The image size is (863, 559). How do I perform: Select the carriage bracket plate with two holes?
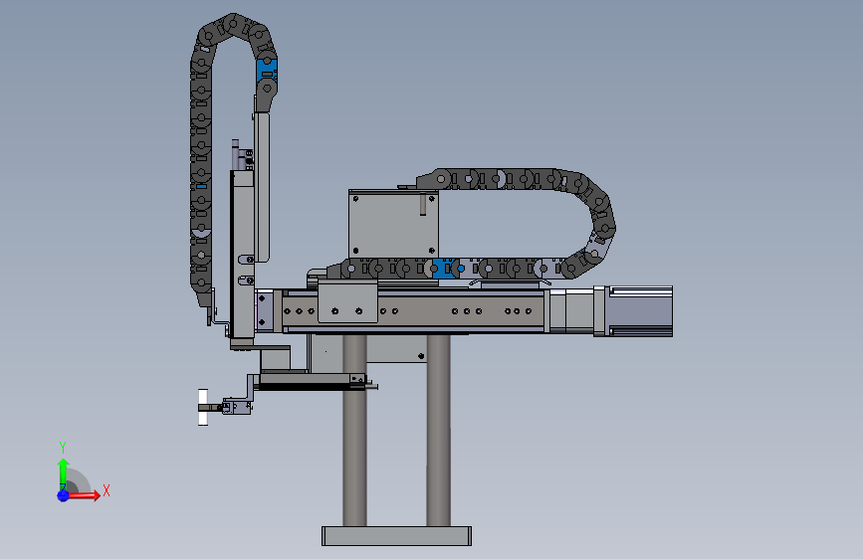point(347,301)
